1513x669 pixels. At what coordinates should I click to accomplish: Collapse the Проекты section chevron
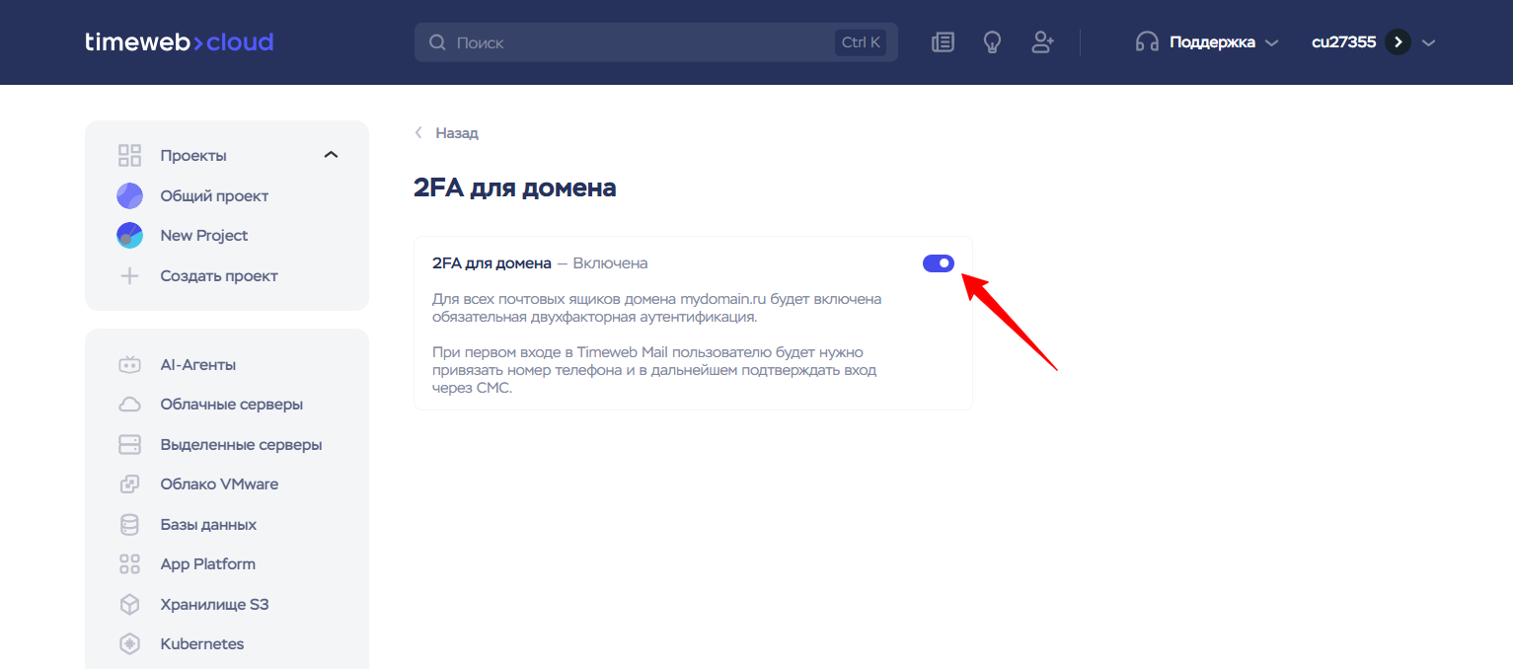point(332,155)
